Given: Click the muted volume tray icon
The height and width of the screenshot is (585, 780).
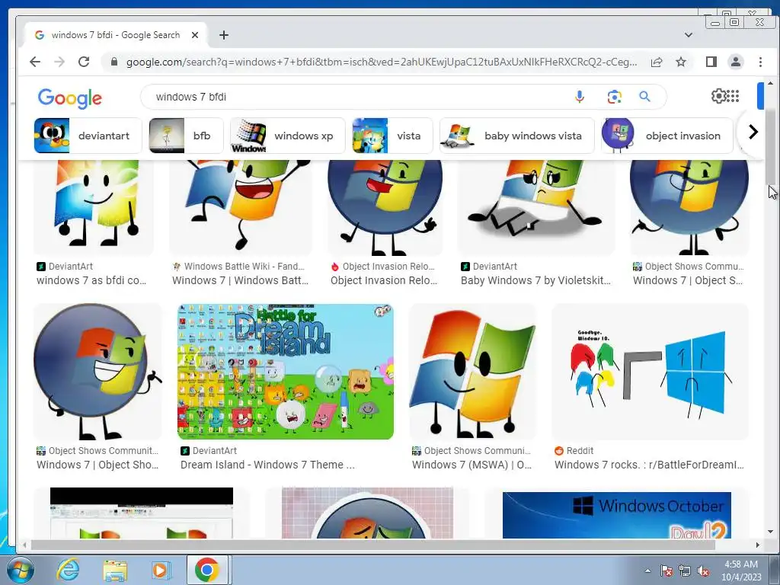Looking at the screenshot, I should (x=703, y=571).
